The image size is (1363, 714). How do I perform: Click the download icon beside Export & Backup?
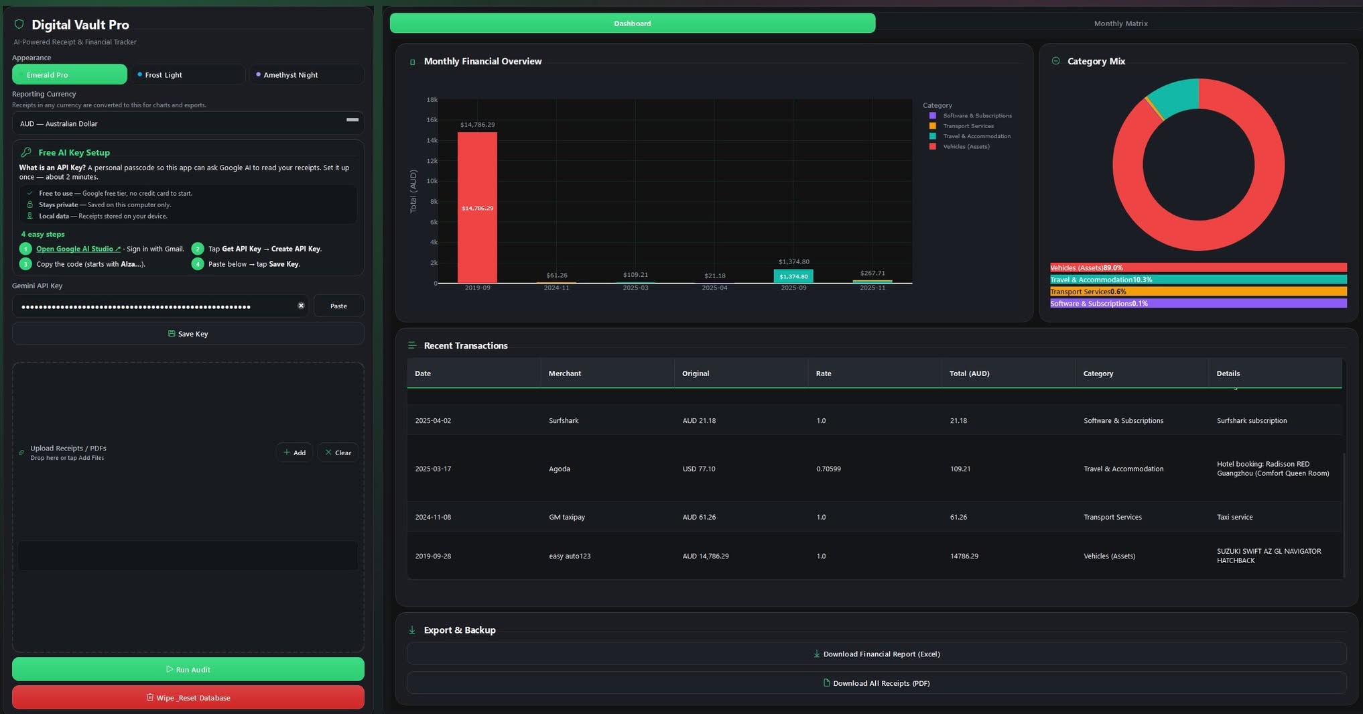(x=412, y=630)
